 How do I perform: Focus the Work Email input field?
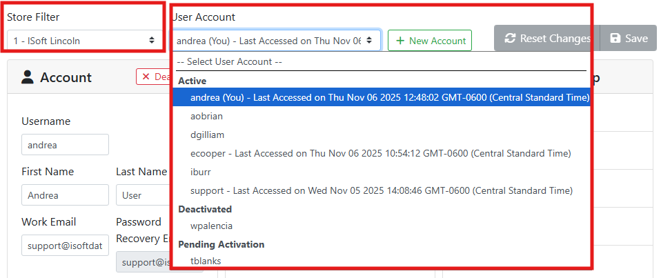[65, 246]
